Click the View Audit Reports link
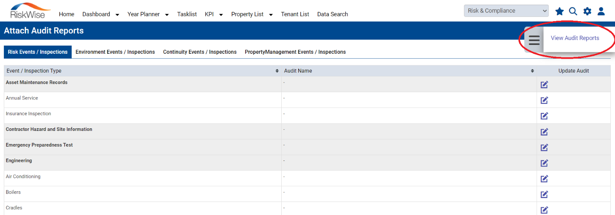This screenshot has height=215, width=615. (x=575, y=38)
